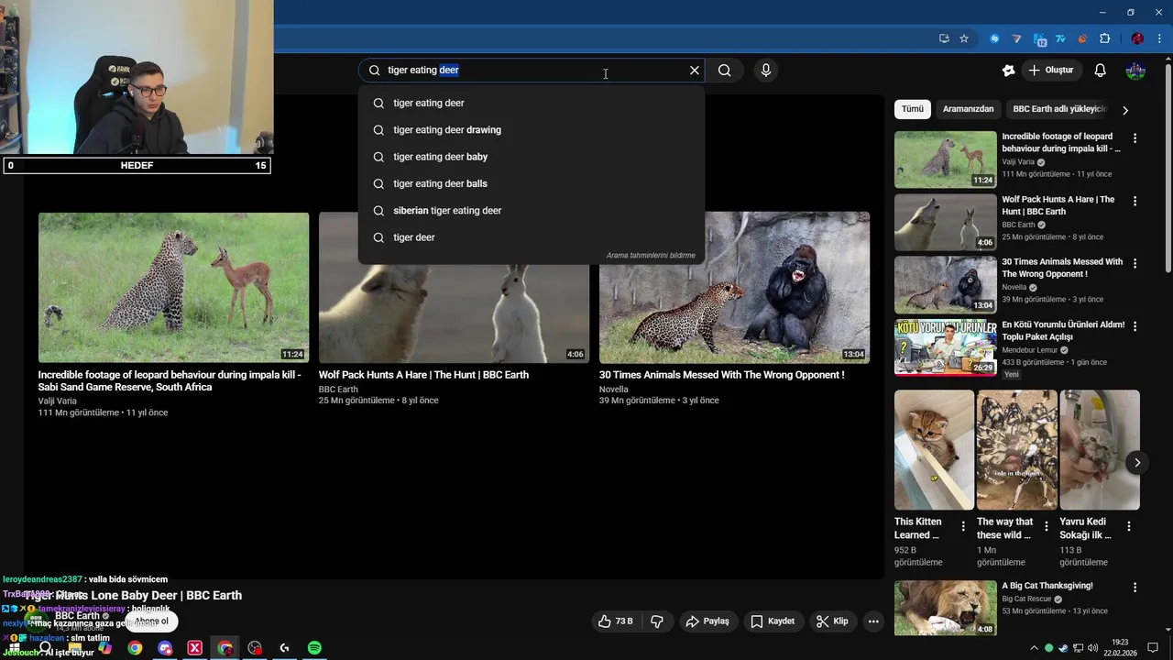This screenshot has height=660, width=1173.
Task: Click the install app icon in address bar
Action: [x=944, y=38]
